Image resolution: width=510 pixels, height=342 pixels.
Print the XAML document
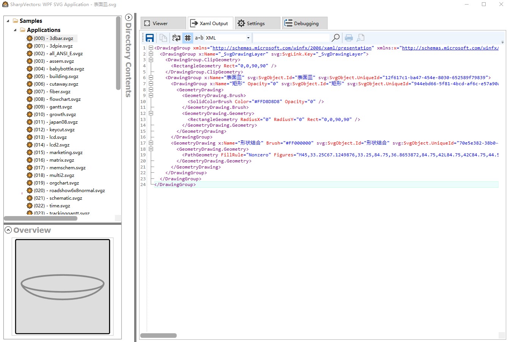(349, 37)
